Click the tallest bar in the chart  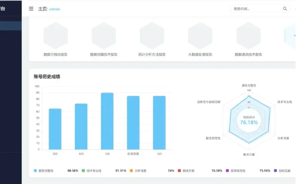[x=107, y=121]
